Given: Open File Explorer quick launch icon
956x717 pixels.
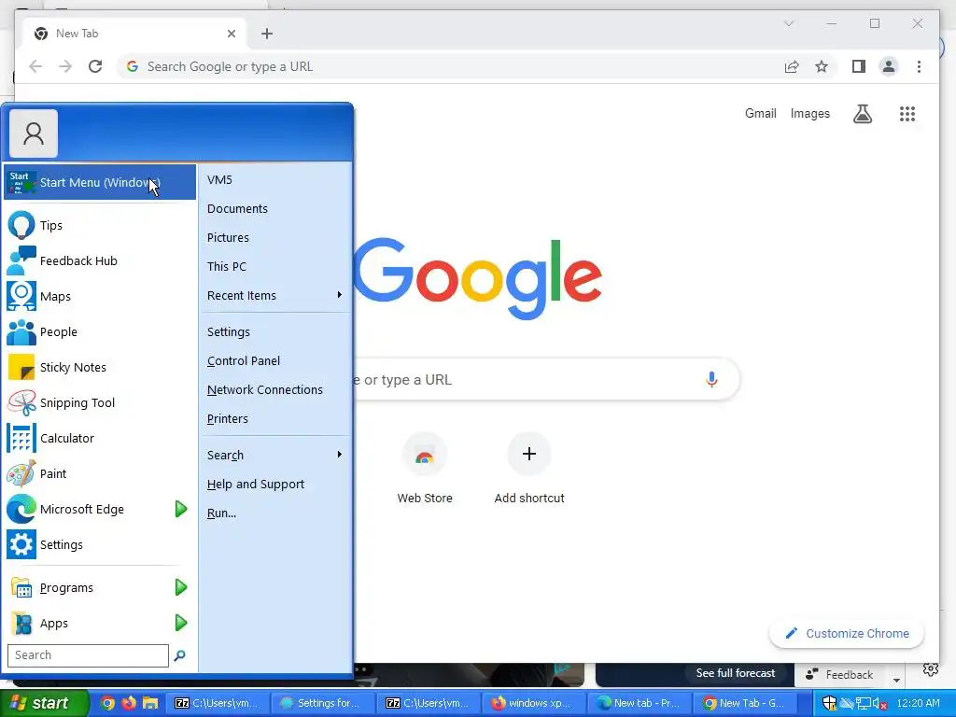Looking at the screenshot, I should [150, 703].
